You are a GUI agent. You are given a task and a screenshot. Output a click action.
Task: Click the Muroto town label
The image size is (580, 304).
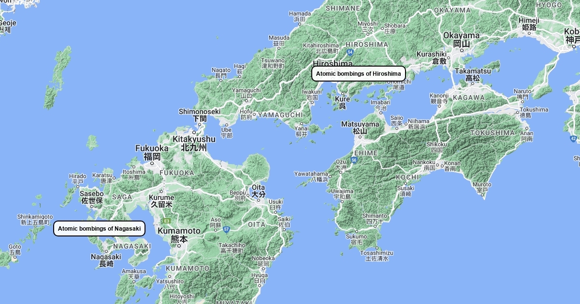pos(482,185)
